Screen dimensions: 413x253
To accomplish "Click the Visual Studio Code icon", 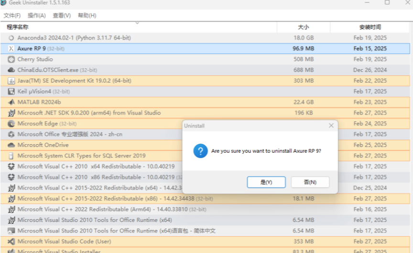I will pyautogui.click(x=11, y=242).
